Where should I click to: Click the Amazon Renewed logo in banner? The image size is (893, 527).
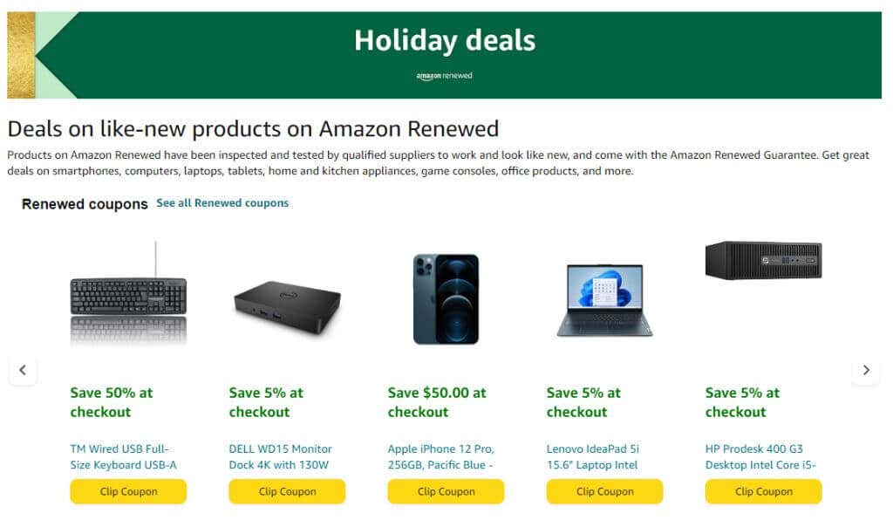[x=444, y=76]
